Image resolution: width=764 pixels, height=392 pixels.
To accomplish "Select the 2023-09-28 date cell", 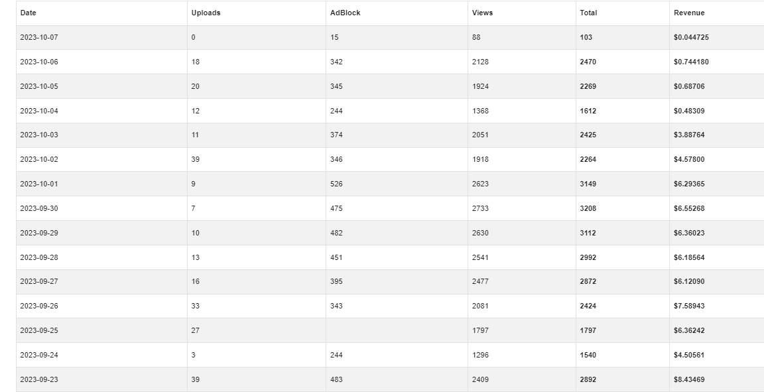I will coord(39,257).
